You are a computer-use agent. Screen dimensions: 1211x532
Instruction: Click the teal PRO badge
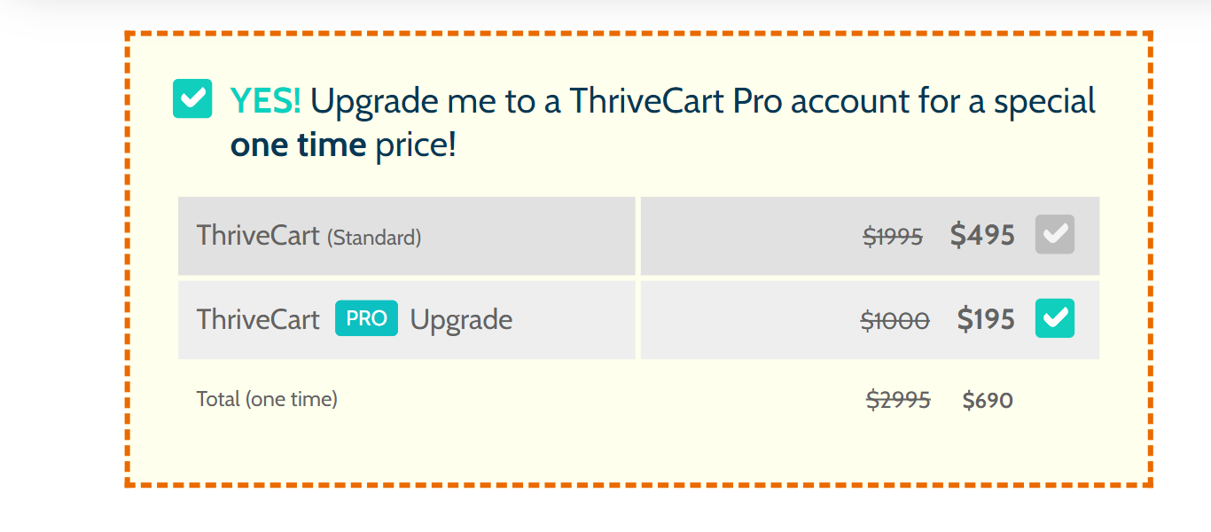366,318
